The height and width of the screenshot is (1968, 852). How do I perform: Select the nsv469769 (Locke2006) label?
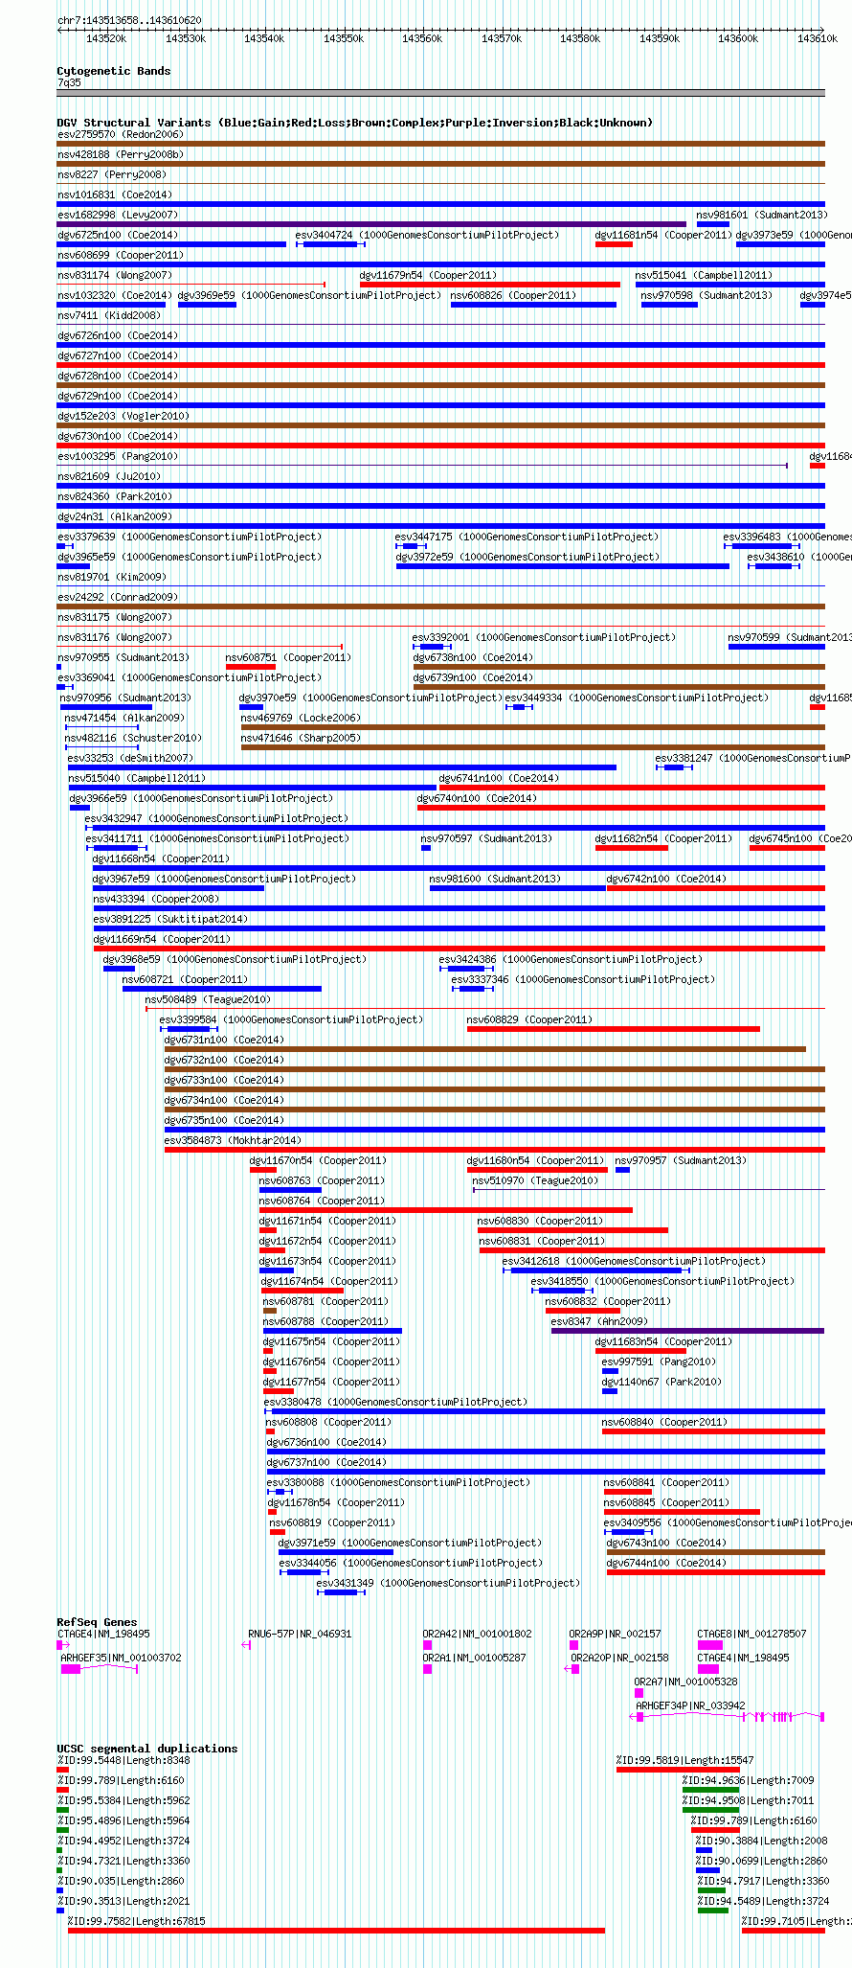(301, 718)
